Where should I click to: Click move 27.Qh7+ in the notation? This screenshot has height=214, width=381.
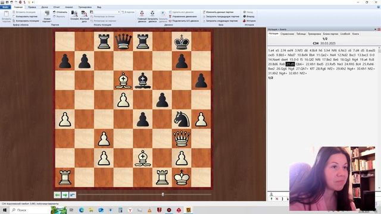coord(301,69)
